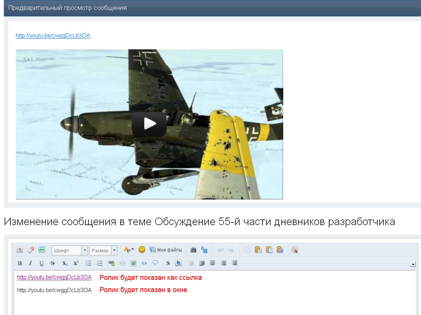Click the Find and Replace icon
The height and width of the screenshot is (315, 421).
[x=204, y=250]
